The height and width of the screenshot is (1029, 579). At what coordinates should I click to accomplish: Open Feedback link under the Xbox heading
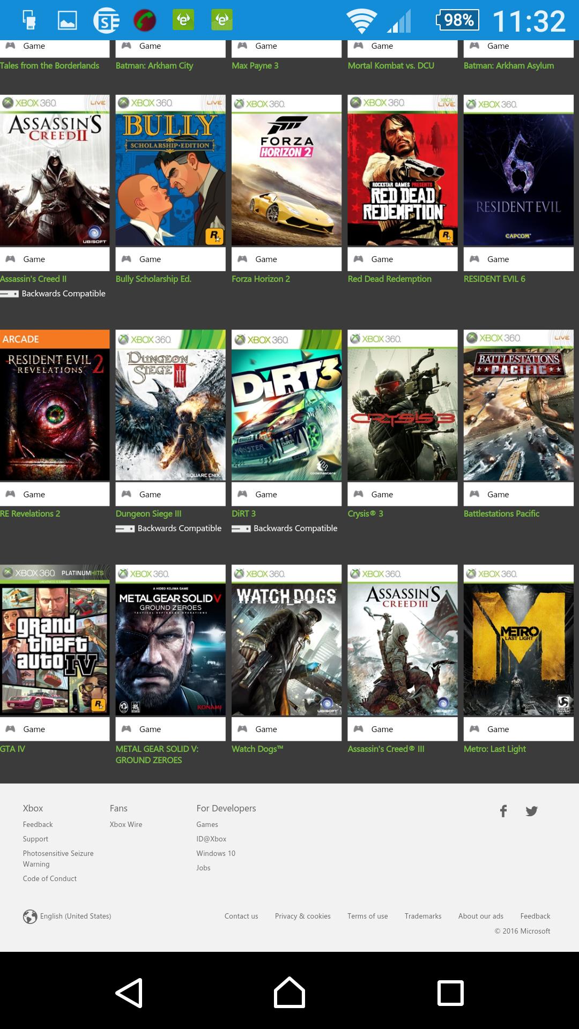pos(38,824)
